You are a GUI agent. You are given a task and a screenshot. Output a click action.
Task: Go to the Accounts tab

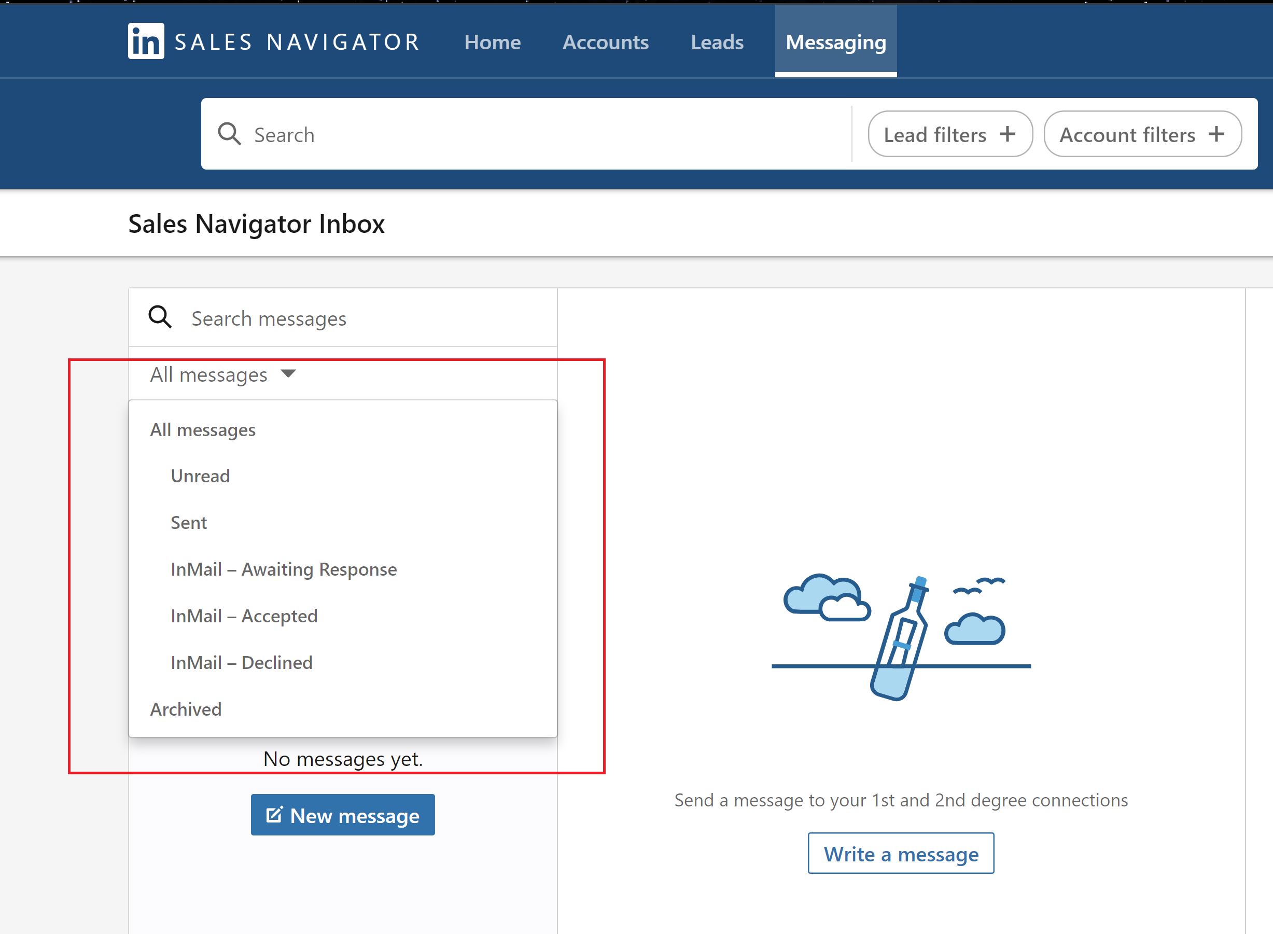(x=606, y=43)
